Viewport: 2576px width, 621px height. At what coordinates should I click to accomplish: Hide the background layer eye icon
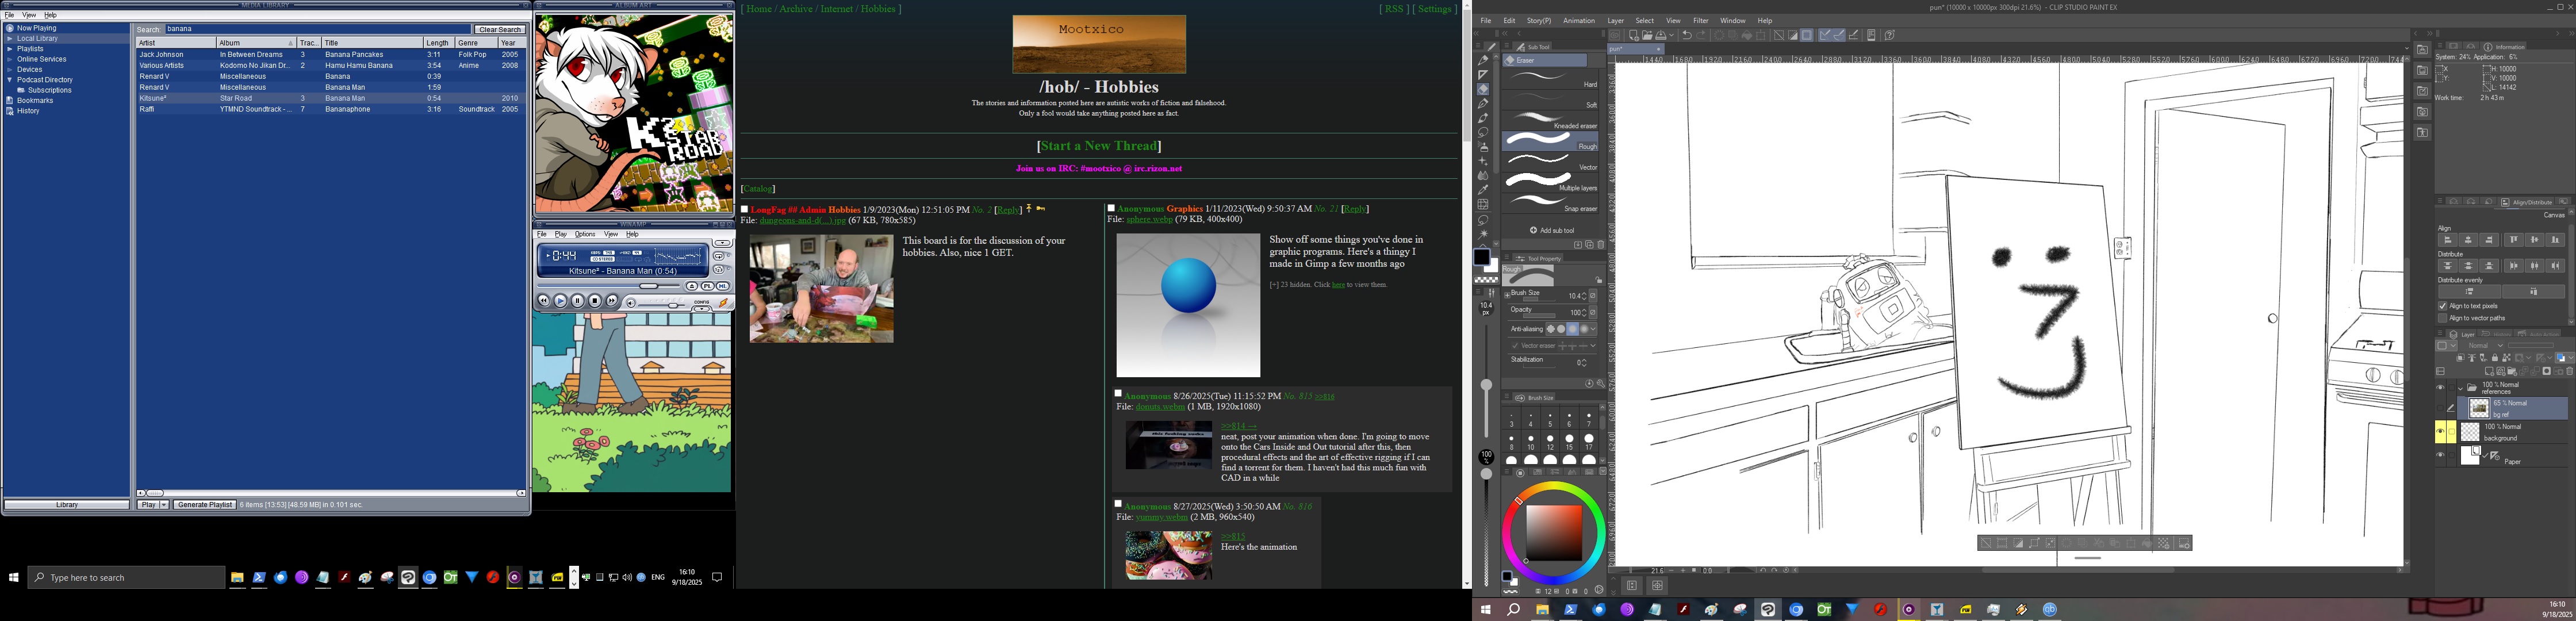click(x=2440, y=432)
